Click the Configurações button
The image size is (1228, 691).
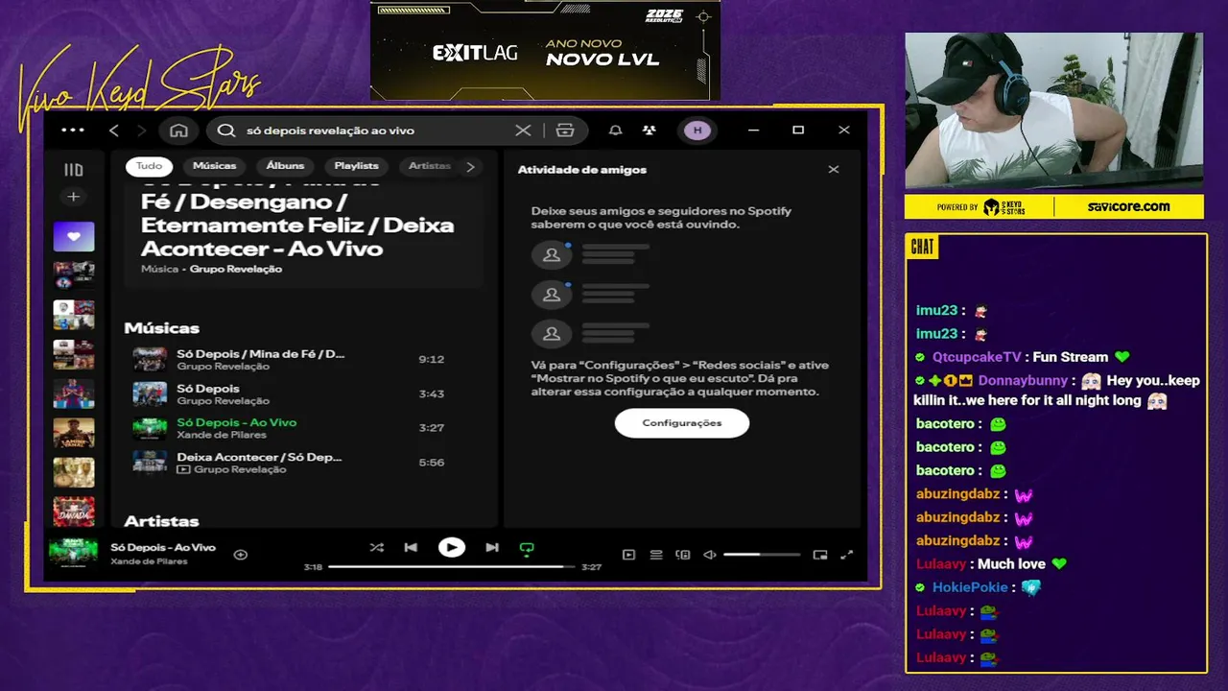click(x=682, y=422)
